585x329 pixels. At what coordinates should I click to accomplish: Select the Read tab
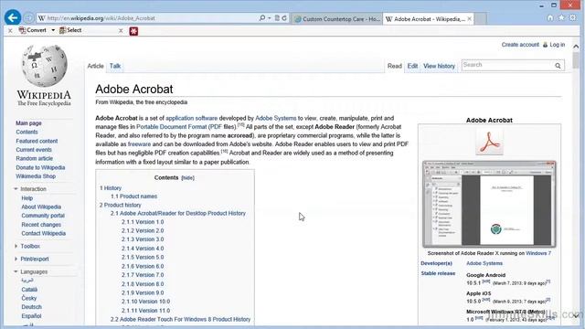[x=394, y=66]
